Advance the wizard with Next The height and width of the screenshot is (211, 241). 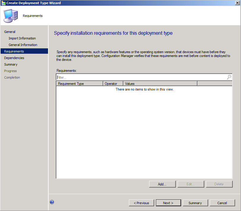tap(168, 203)
